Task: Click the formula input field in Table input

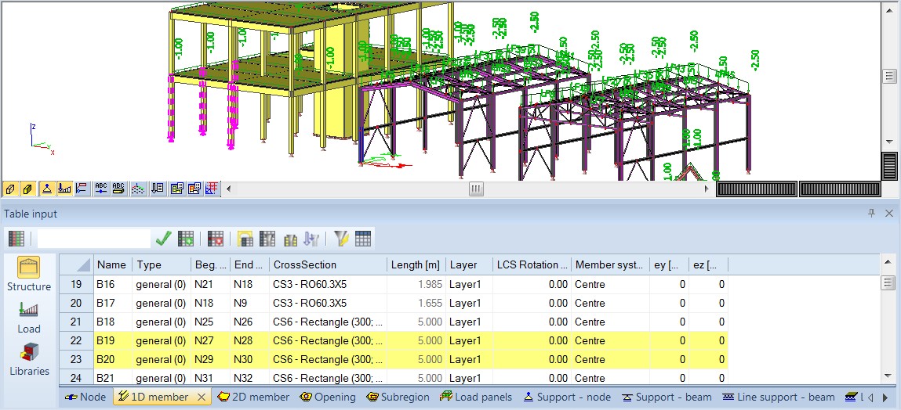Action: pyautogui.click(x=93, y=239)
